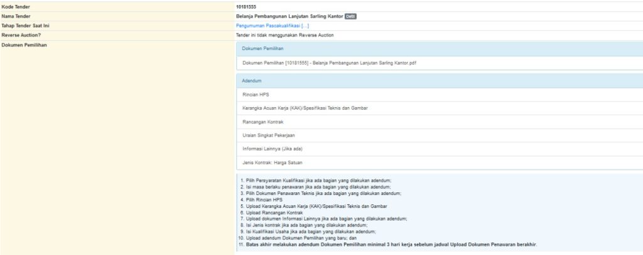643x255 pixels.
Task: Select the Rincian HPS row
Action: pyautogui.click(x=256, y=95)
